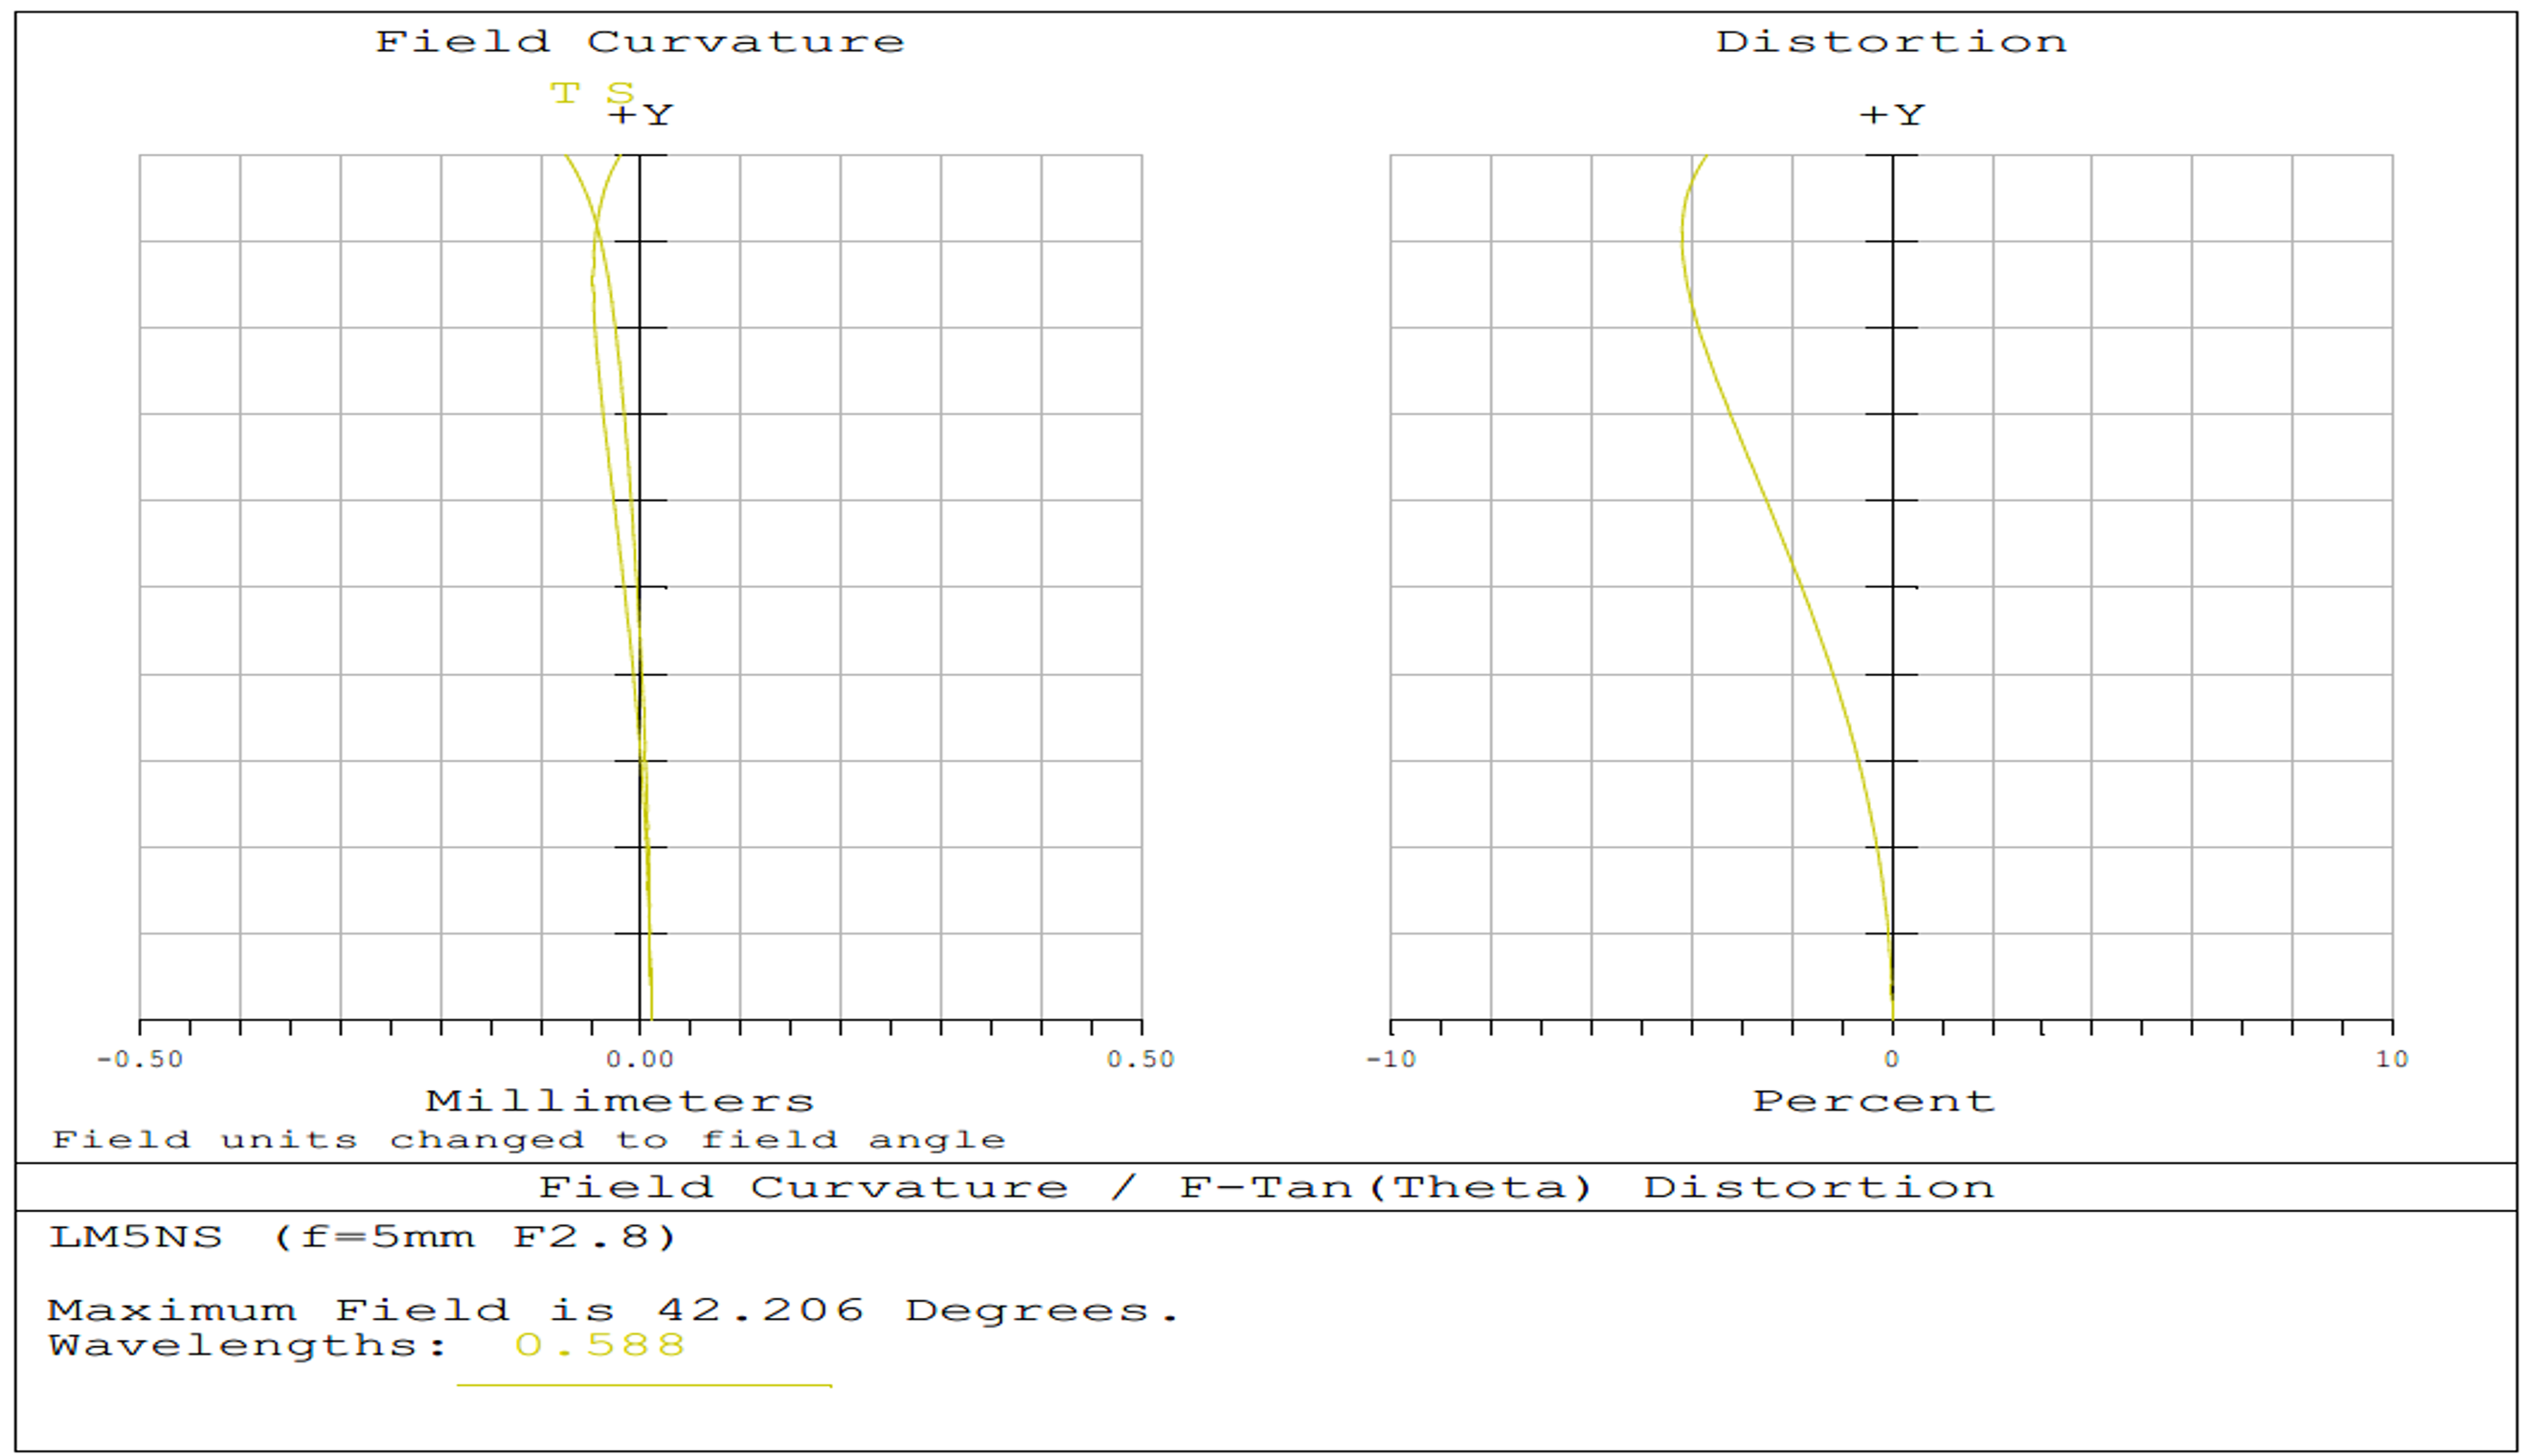Click the +Y axis label on Distortion
The height and width of the screenshot is (1456, 2528).
pyautogui.click(x=1891, y=115)
